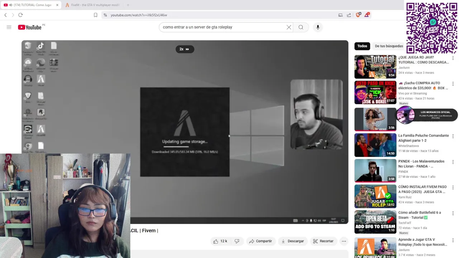The image size is (459, 258).
Task: Open title 'Cómo añadir Battlefield 6 a Steam'
Action: coord(420,215)
